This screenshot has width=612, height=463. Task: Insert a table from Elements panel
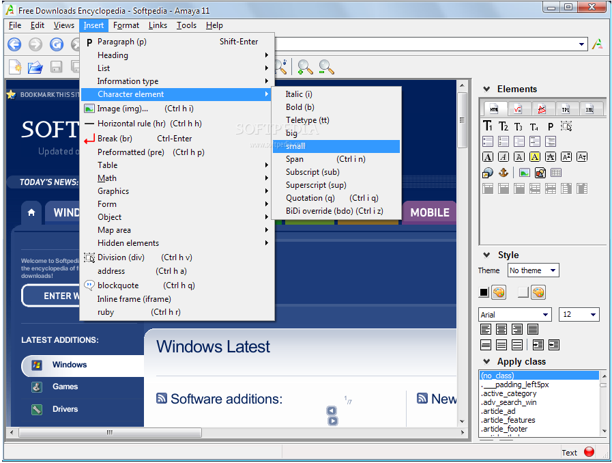[556, 173]
